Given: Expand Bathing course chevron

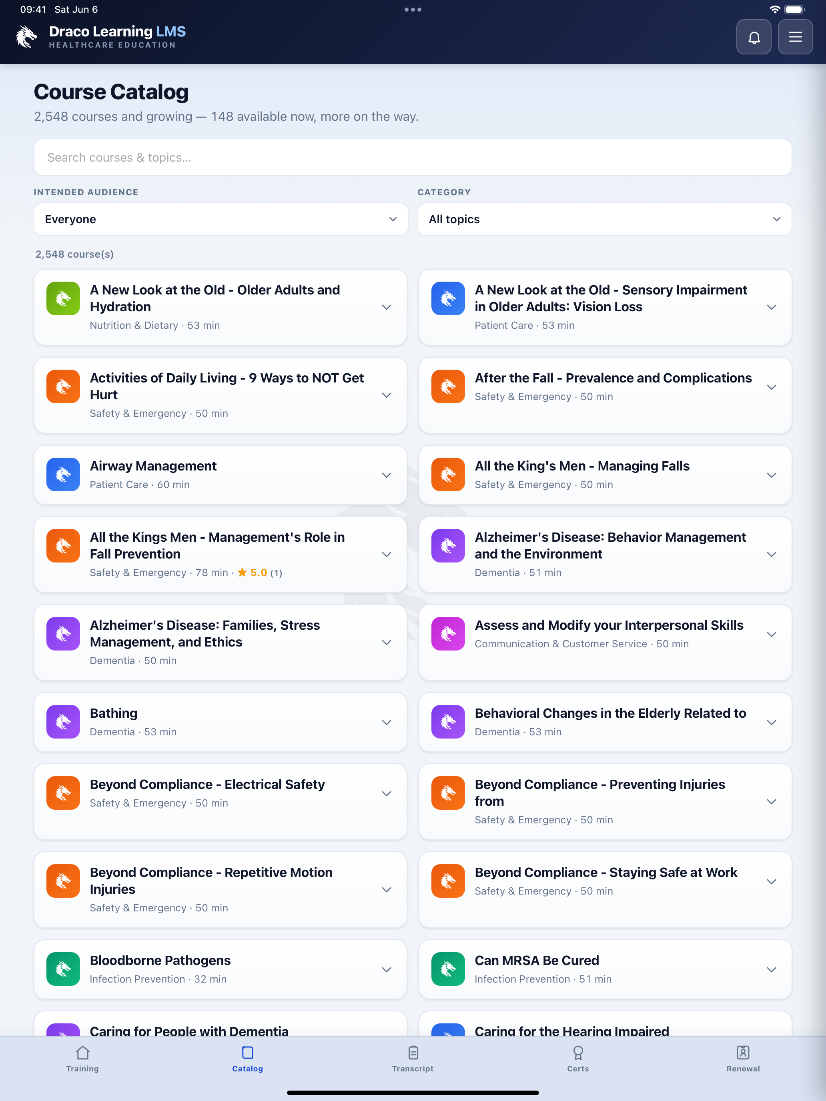Looking at the screenshot, I should pos(386,723).
